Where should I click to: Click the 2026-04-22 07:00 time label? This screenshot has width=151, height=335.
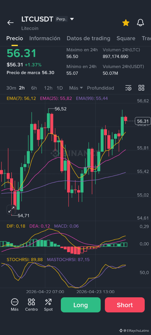point(45,292)
